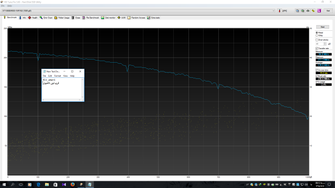
Task: Open the Extra tests tab
Action: pyautogui.click(x=153, y=18)
